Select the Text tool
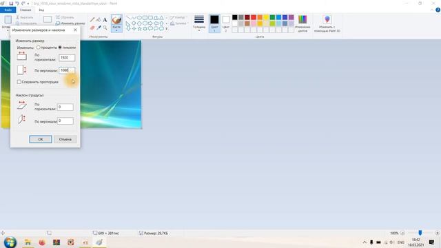The height and width of the screenshot is (248, 441). pos(105,20)
